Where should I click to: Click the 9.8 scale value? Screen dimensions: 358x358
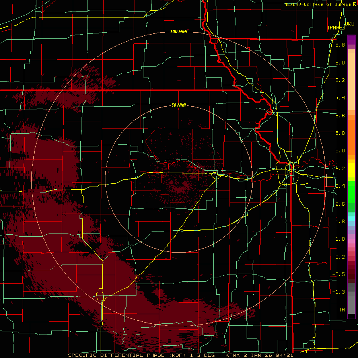[340, 45]
